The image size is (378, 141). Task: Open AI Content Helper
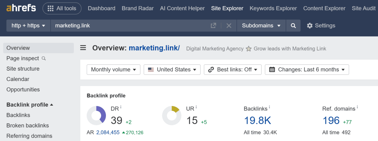182,8
